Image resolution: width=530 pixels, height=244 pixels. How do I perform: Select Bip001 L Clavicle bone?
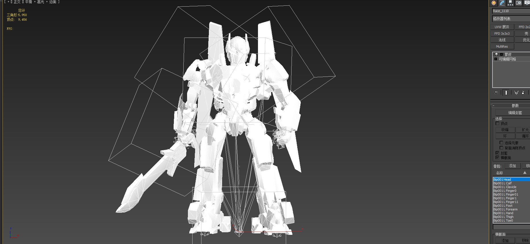[x=511, y=187]
